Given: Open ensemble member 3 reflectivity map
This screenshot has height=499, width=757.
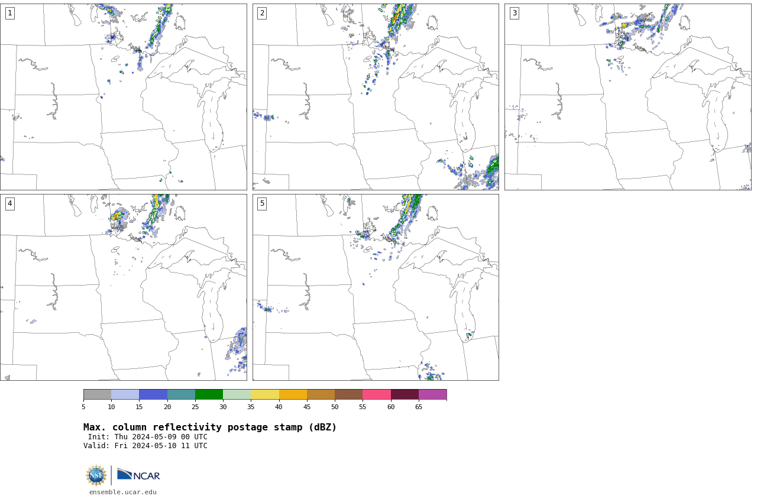Looking at the screenshot, I should 628,97.
